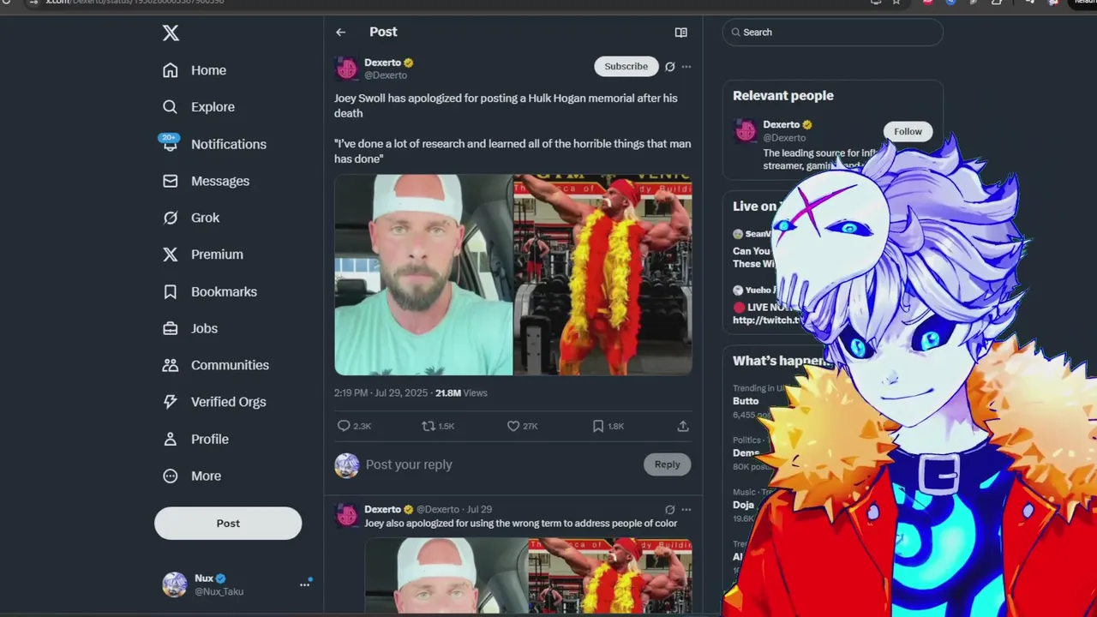
Task: Click the X logo icon
Action: click(x=171, y=33)
